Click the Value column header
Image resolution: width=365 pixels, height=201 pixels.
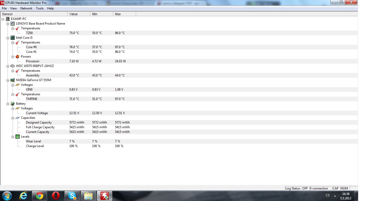pos(79,14)
